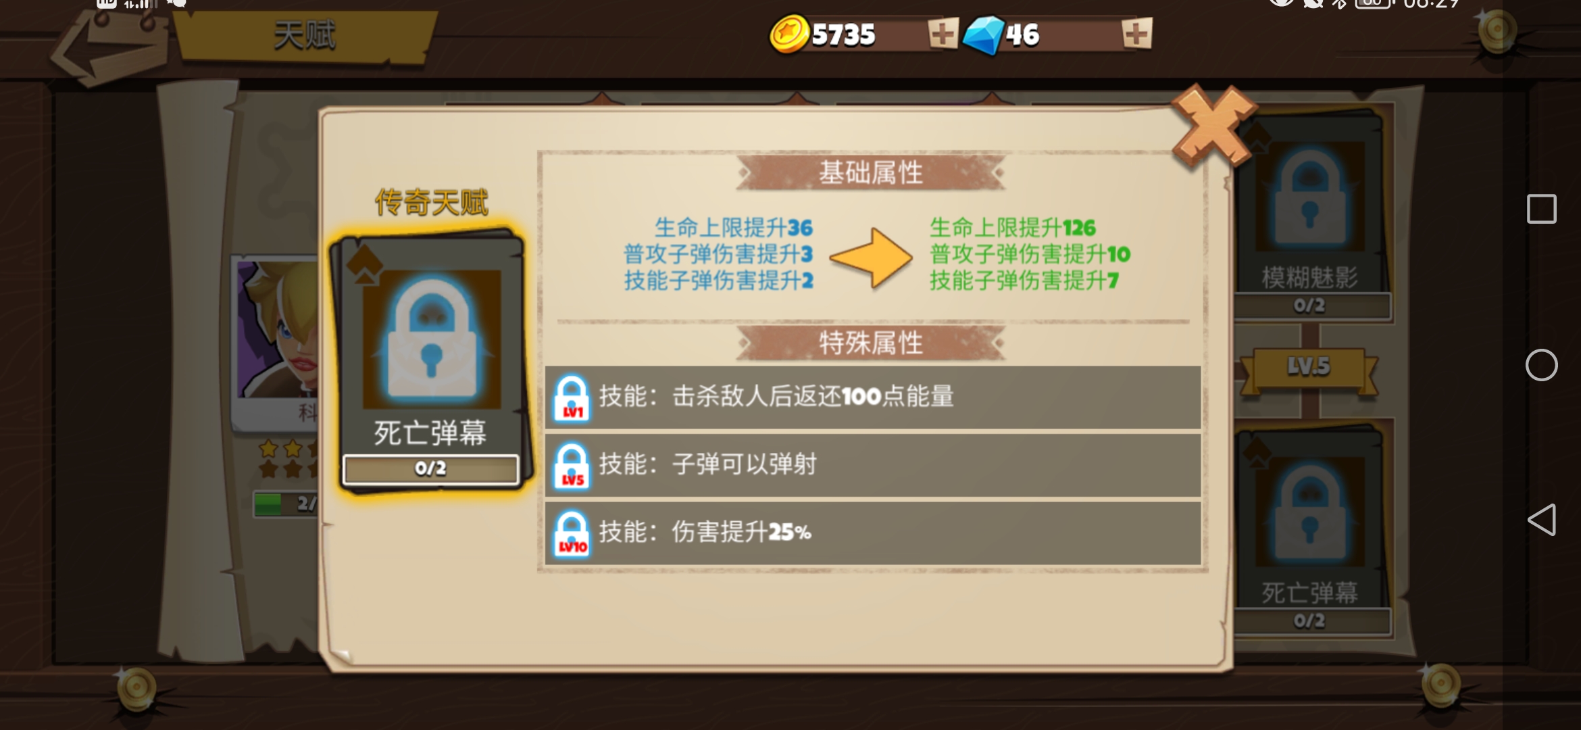Add diamonds with plus button
1581x730 pixels.
1136,34
